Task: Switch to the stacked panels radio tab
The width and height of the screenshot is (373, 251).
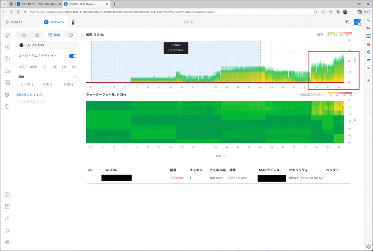Action: [x=37, y=35]
